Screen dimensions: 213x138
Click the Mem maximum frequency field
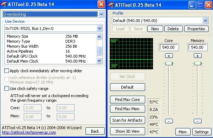coord(66,117)
